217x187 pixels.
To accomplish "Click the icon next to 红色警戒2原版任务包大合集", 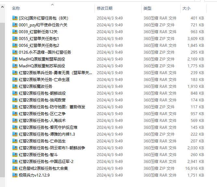I will 15,168.
